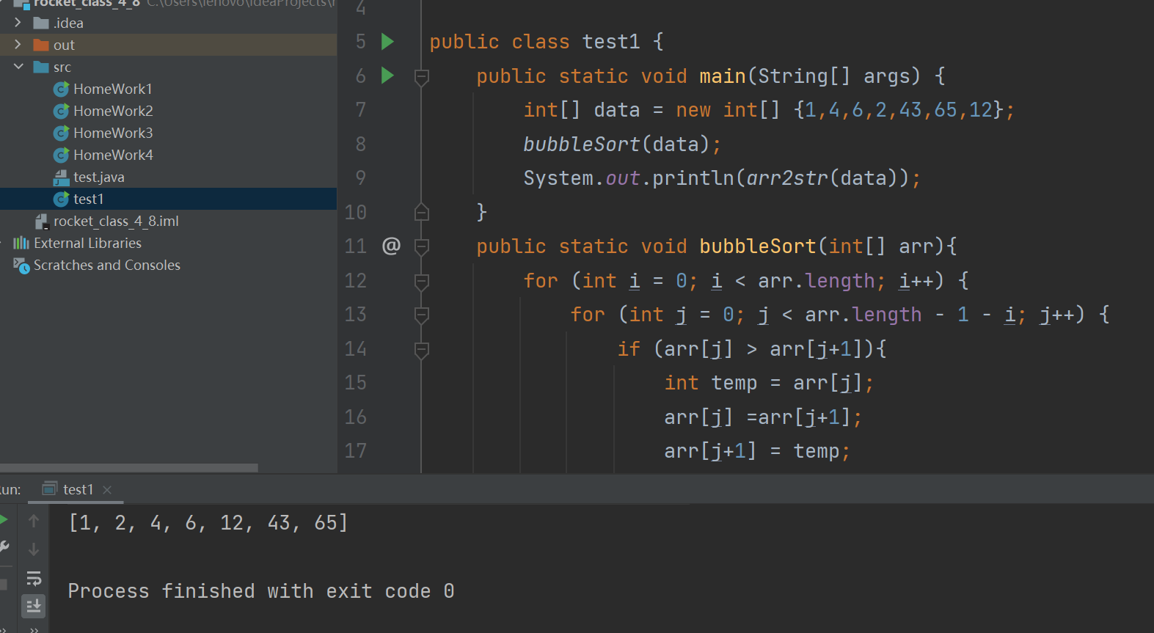
Task: Click fold end marker on line 10
Action: [422, 212]
